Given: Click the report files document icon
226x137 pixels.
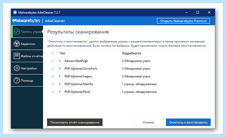Looking at the screenshot, I should 17,56.
